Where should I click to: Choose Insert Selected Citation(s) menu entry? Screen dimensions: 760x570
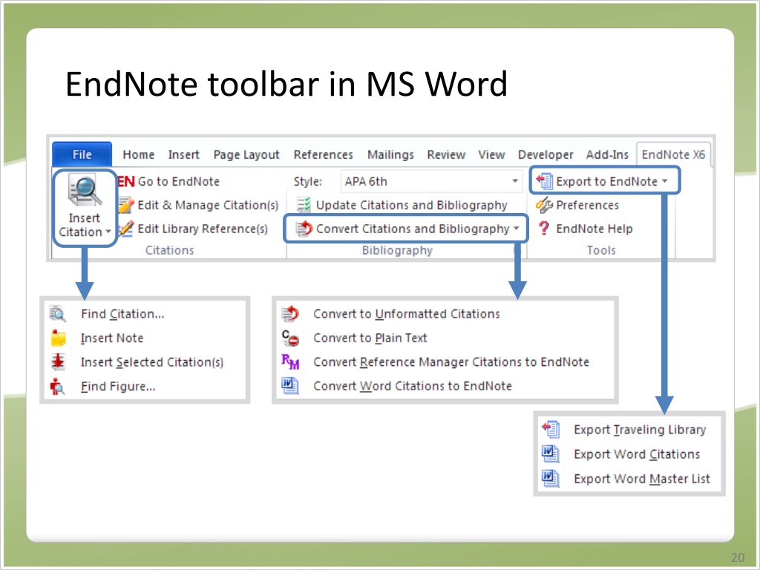click(x=152, y=362)
